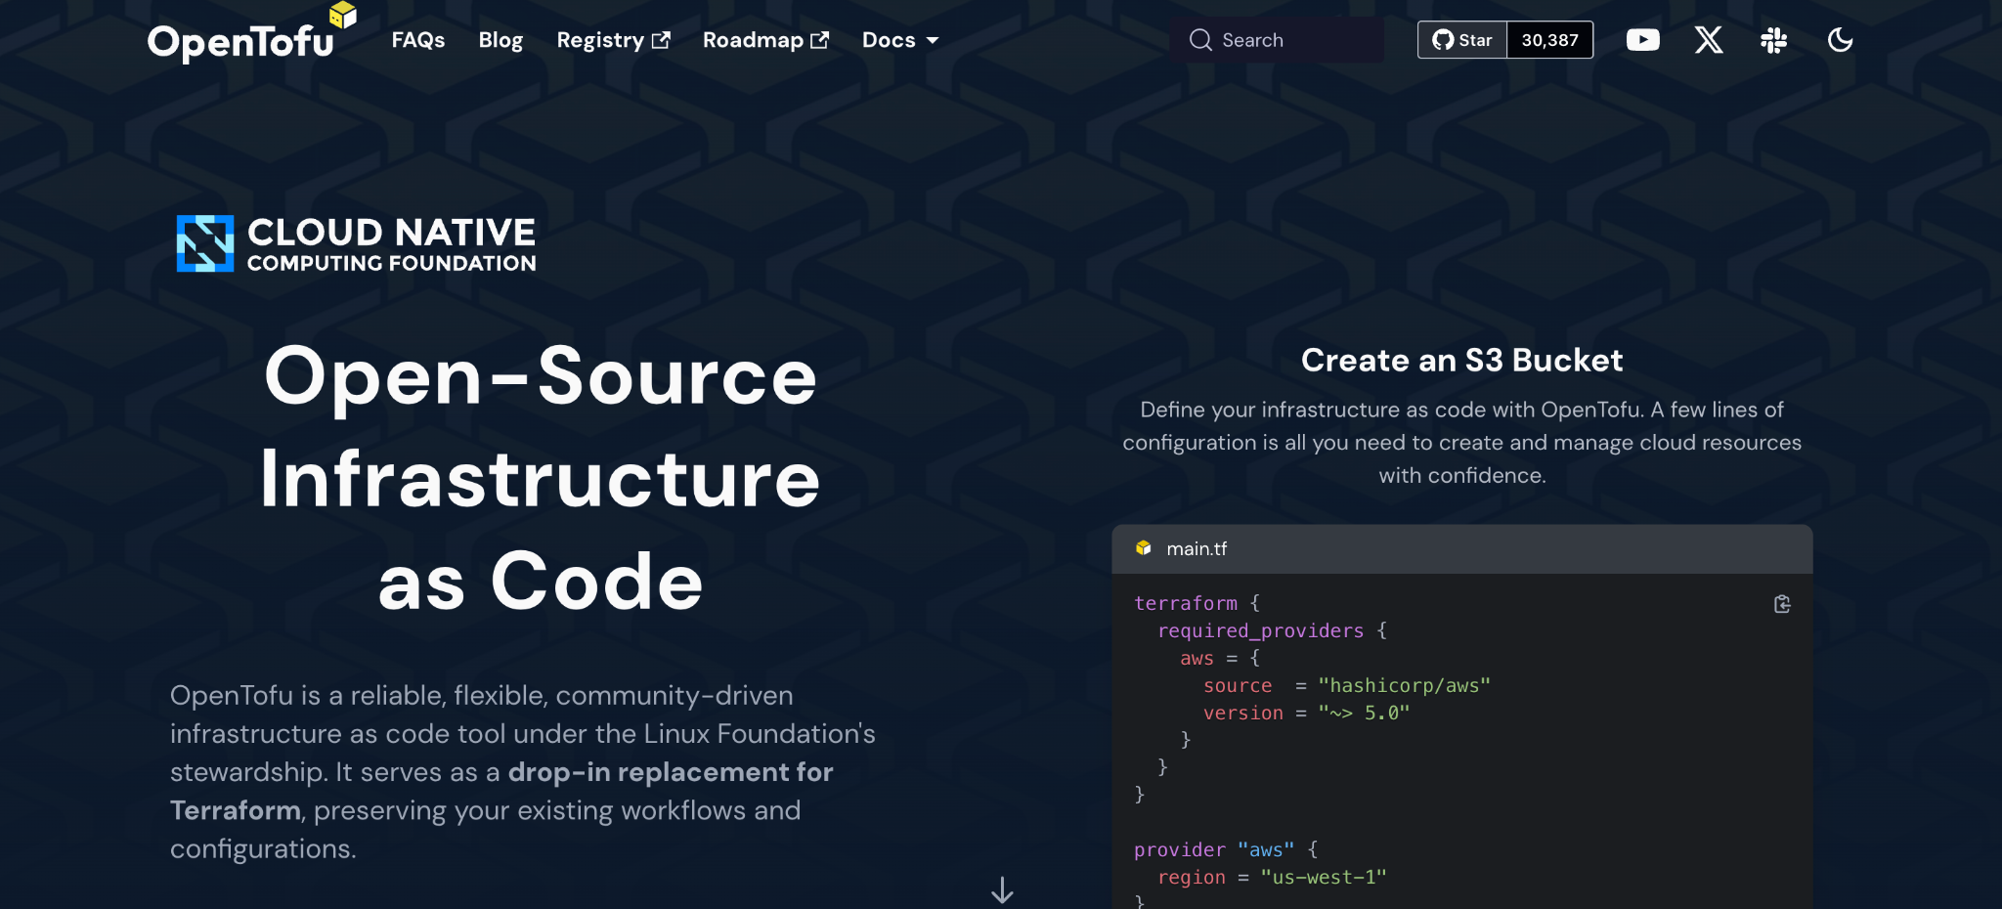Copy the main.tf code with the clipboard icon

1782,604
